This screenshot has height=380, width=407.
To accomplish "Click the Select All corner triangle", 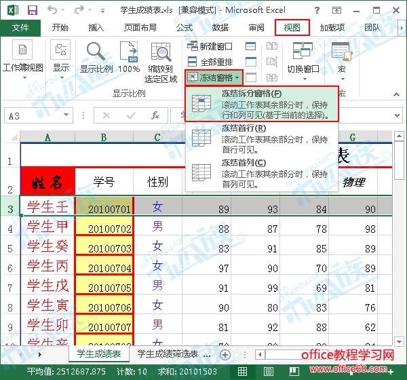I will point(14,136).
